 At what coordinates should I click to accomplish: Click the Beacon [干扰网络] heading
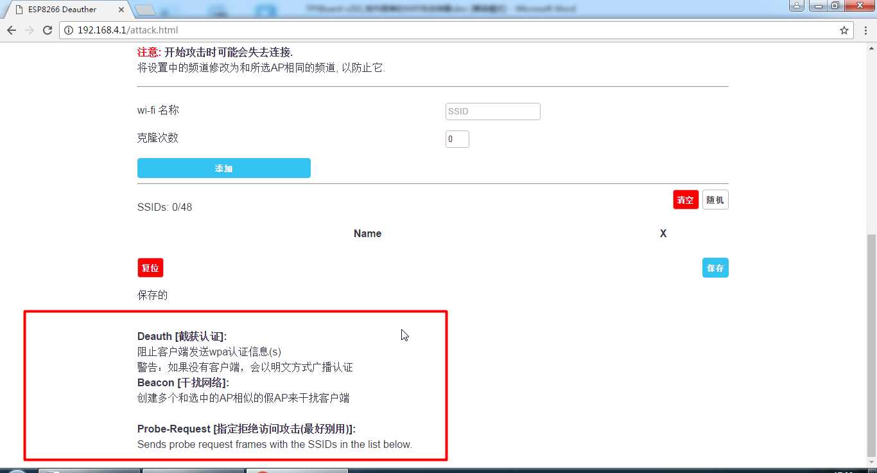coord(183,382)
